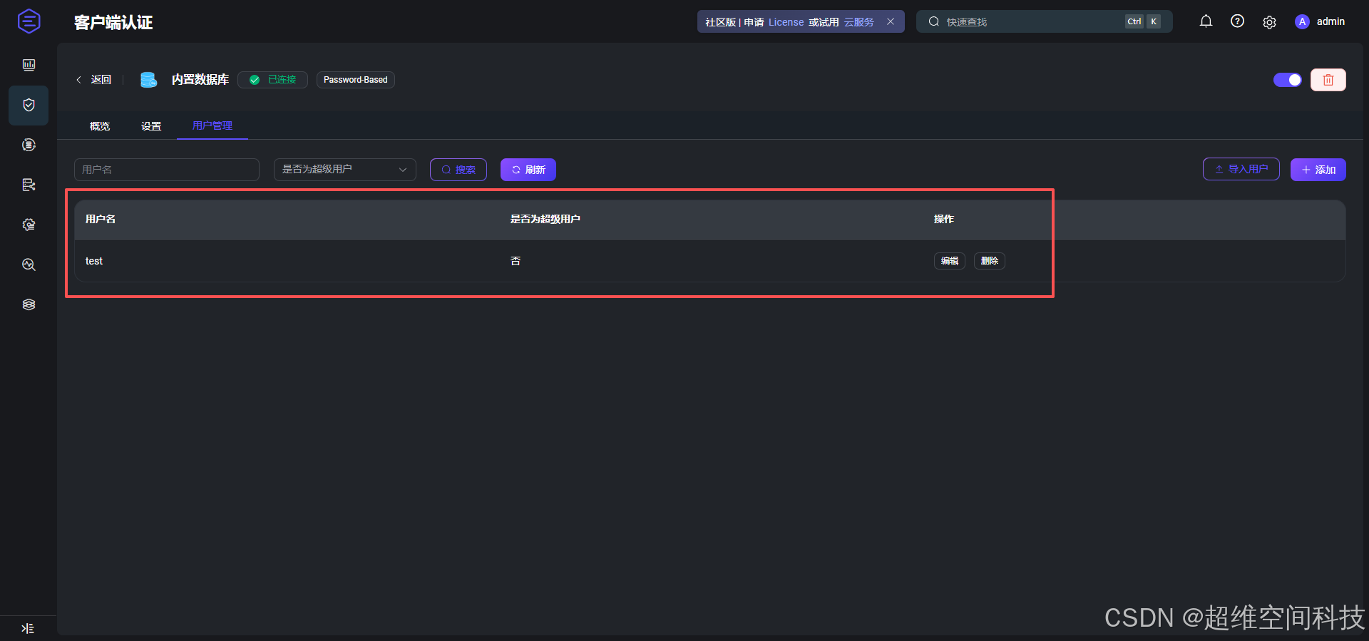The height and width of the screenshot is (641, 1369).
Task: Open the plugin extension gear sidebar icon
Action: point(29,225)
